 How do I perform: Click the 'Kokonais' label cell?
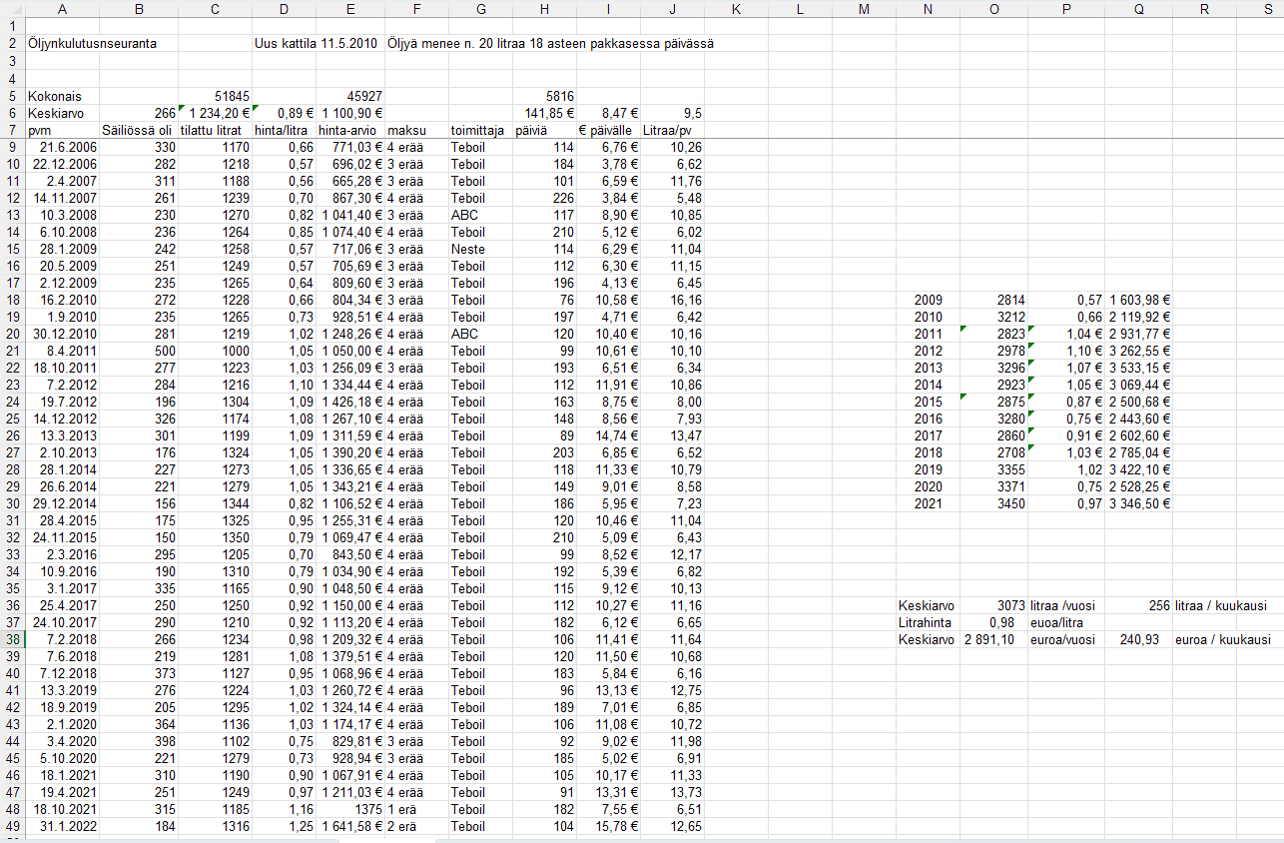(x=63, y=96)
